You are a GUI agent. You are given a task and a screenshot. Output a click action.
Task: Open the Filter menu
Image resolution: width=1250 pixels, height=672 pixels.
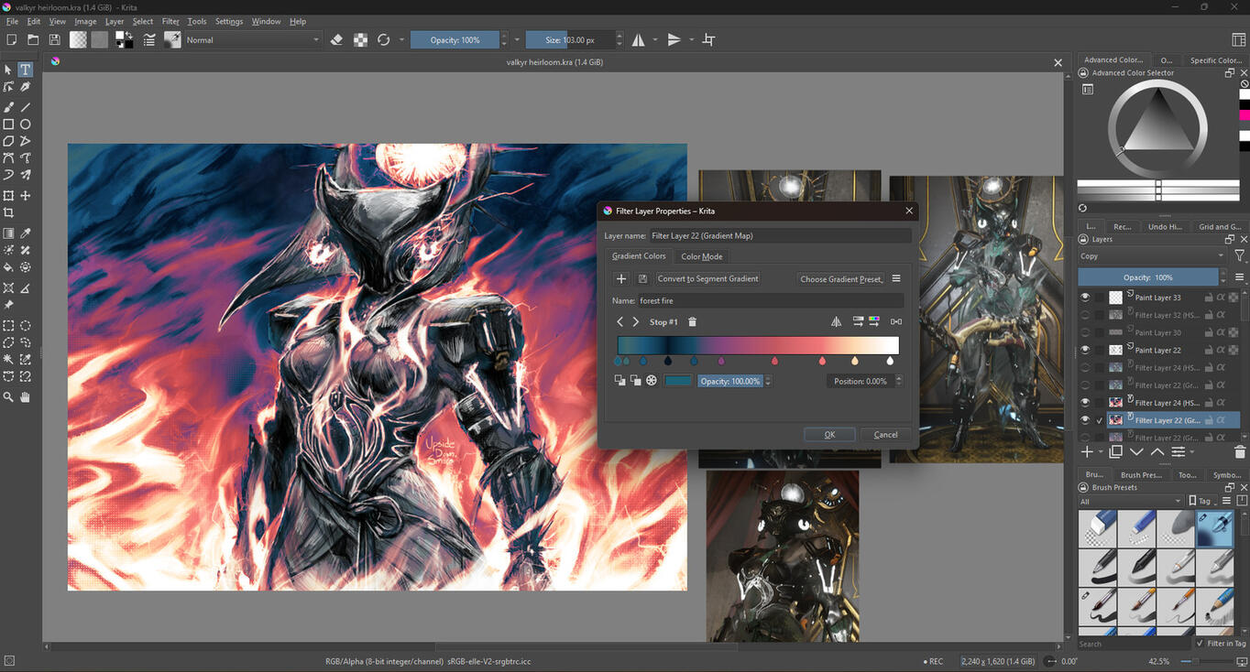click(x=170, y=21)
